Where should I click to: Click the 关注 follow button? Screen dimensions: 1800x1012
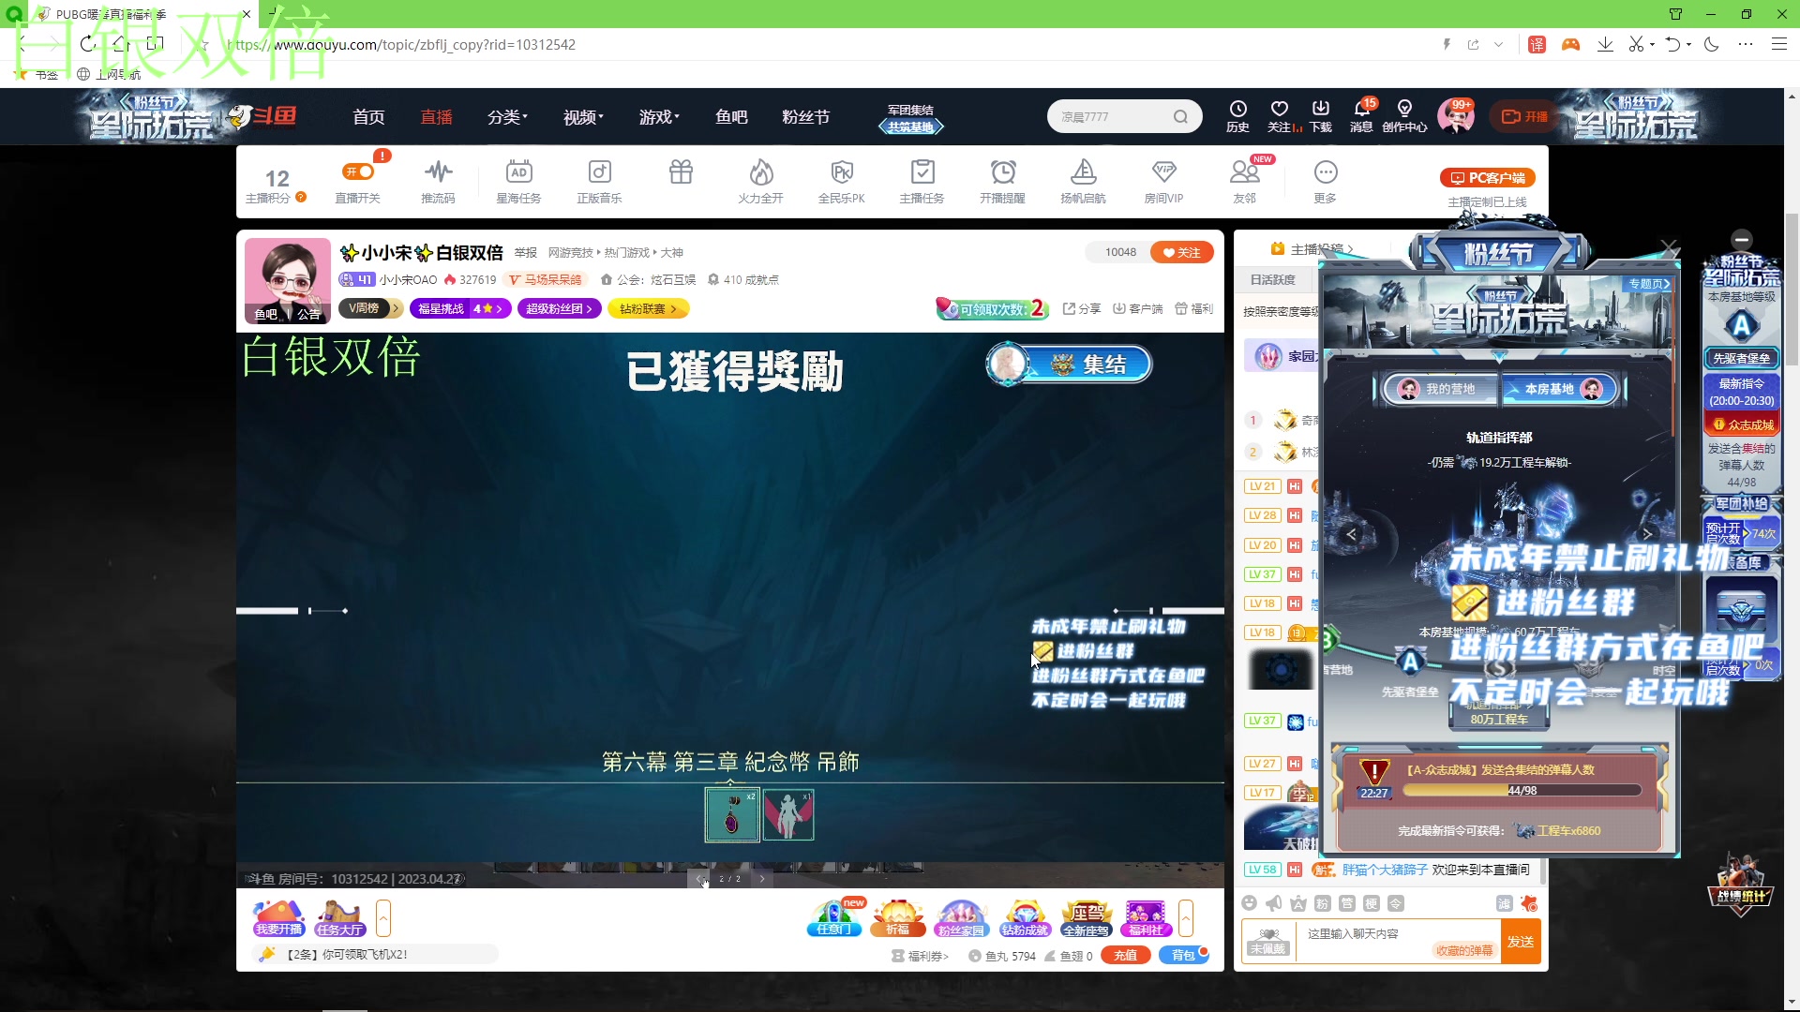1180,252
